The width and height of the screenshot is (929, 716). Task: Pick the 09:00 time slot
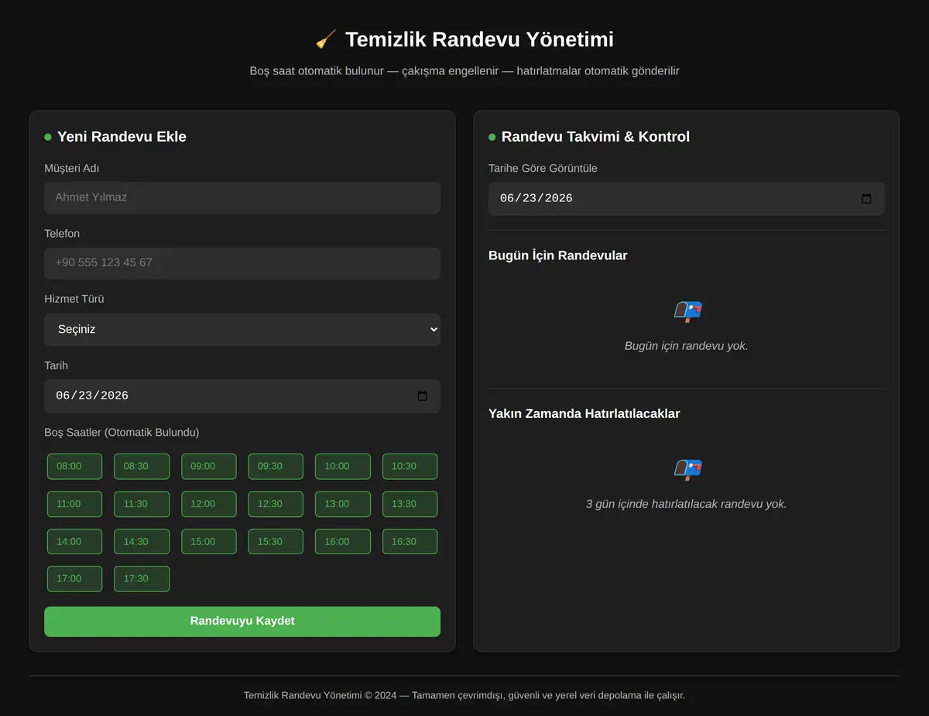pyautogui.click(x=209, y=467)
